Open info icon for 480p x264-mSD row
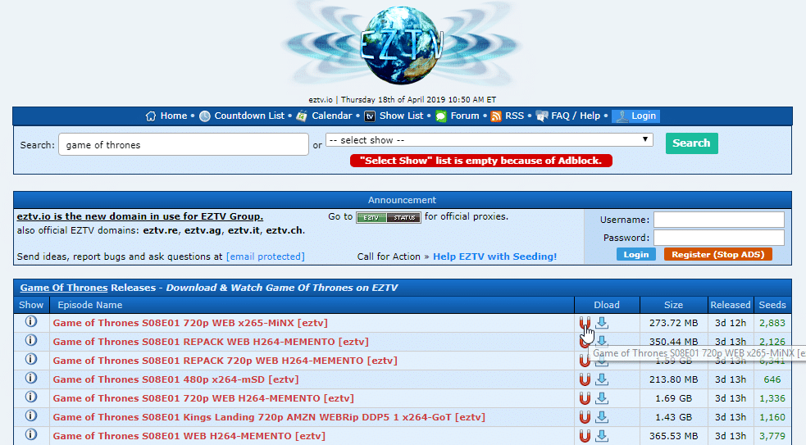This screenshot has width=806, height=445. (31, 378)
